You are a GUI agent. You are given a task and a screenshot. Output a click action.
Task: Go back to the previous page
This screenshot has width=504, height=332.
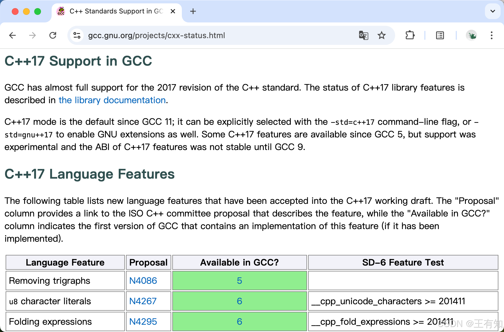[x=12, y=35]
